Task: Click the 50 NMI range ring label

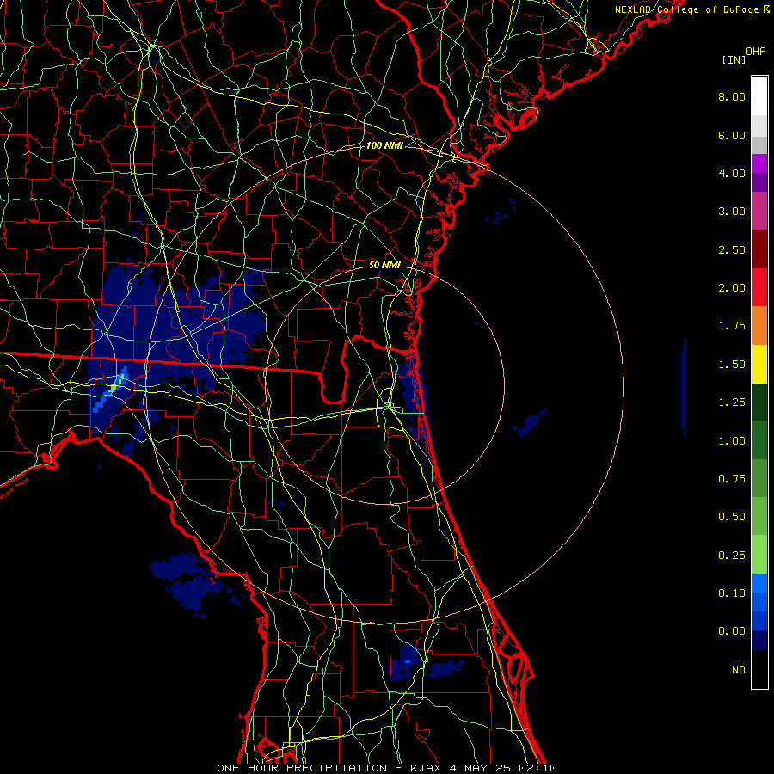Action: pos(384,265)
